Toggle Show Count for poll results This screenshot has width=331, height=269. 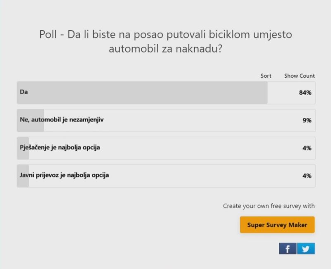(x=299, y=76)
